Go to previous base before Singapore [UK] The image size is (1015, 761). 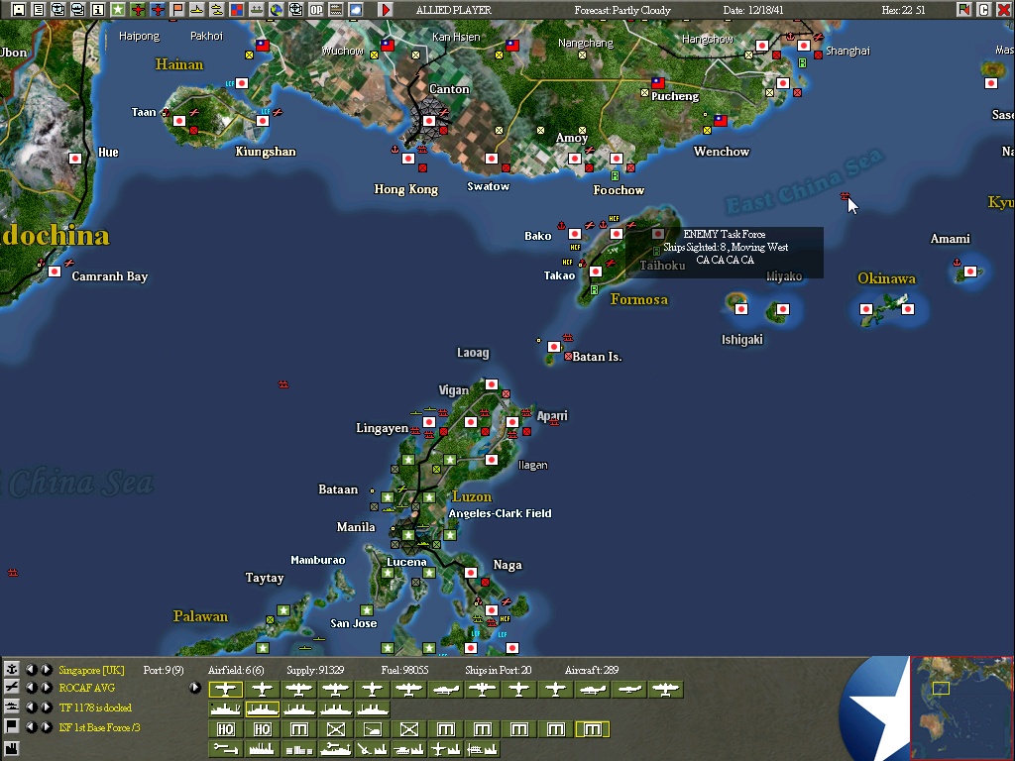31,669
